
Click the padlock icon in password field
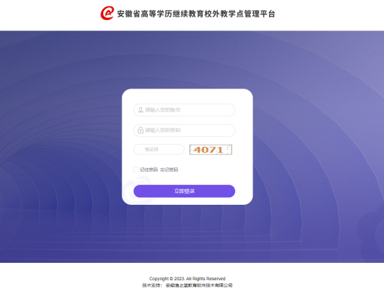click(x=141, y=130)
